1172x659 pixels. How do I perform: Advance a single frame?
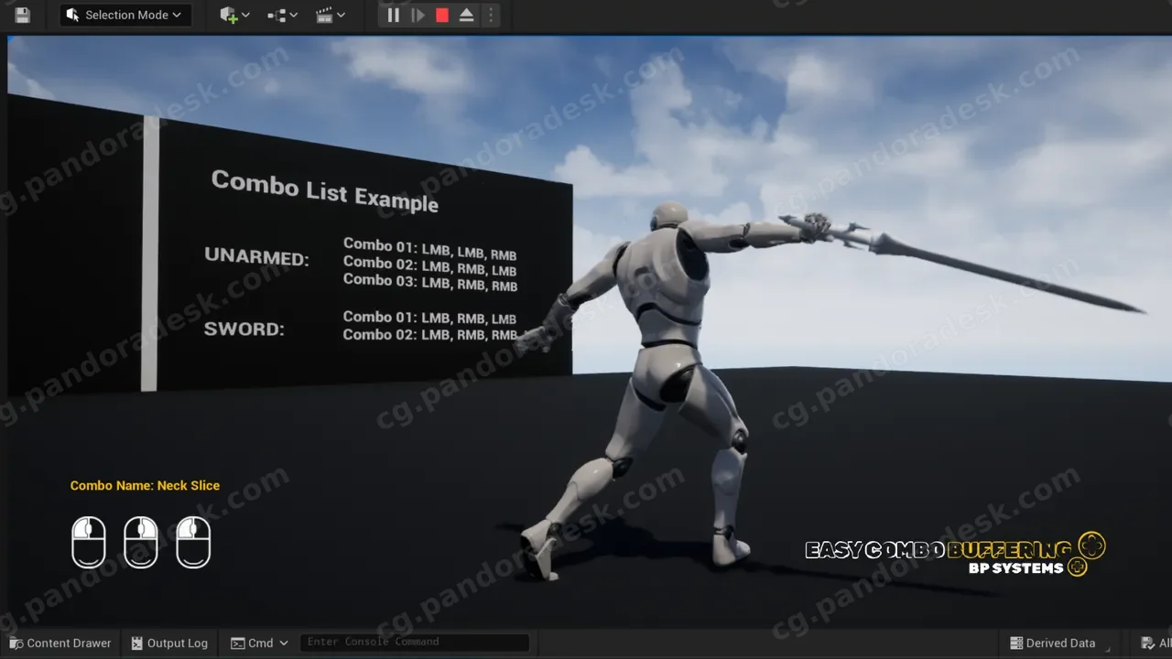pyautogui.click(x=418, y=15)
